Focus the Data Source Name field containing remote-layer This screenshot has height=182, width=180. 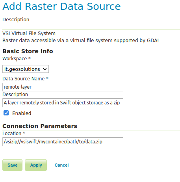(x=63, y=87)
